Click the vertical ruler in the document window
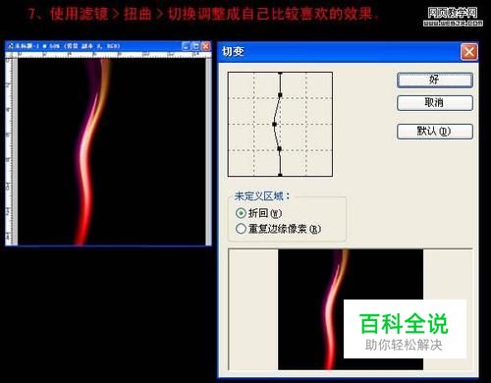 pyautogui.click(x=10, y=151)
